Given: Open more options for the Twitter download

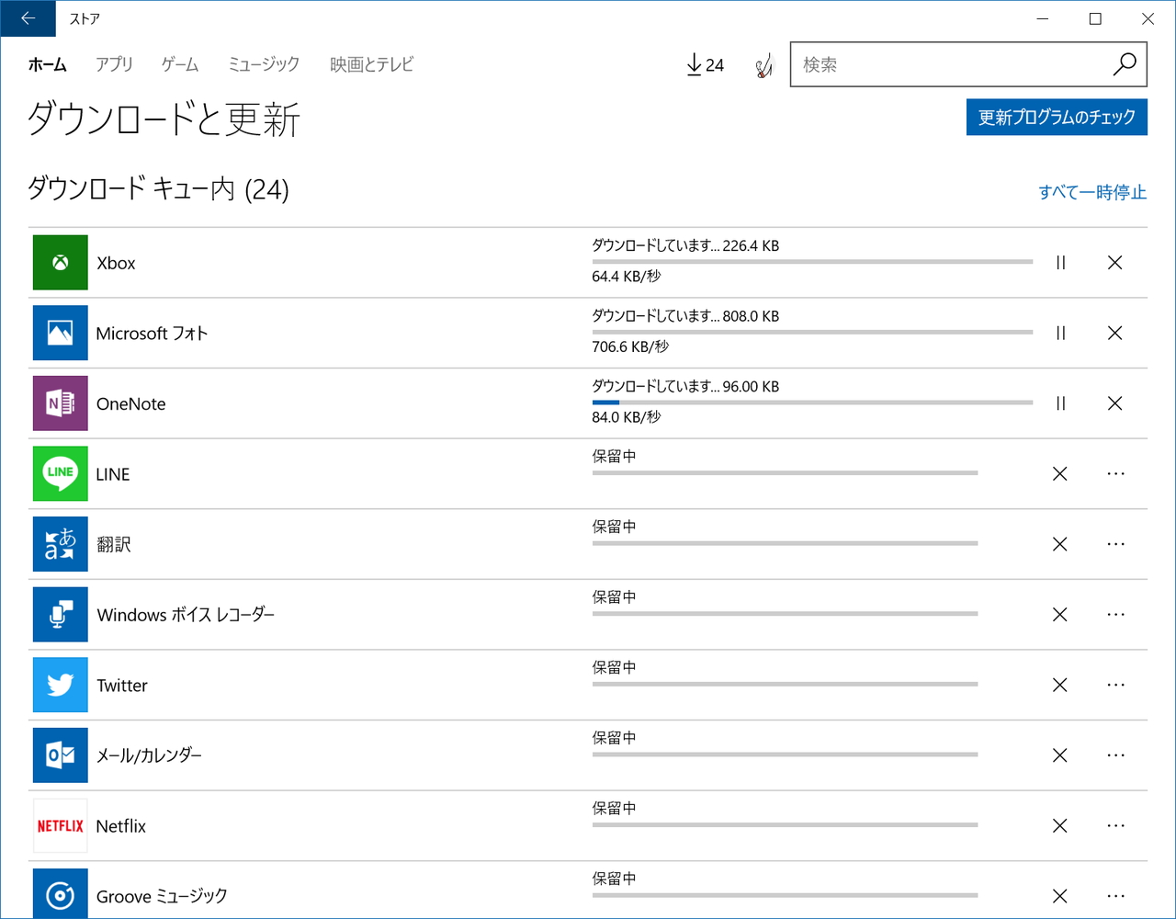Looking at the screenshot, I should click(x=1115, y=685).
